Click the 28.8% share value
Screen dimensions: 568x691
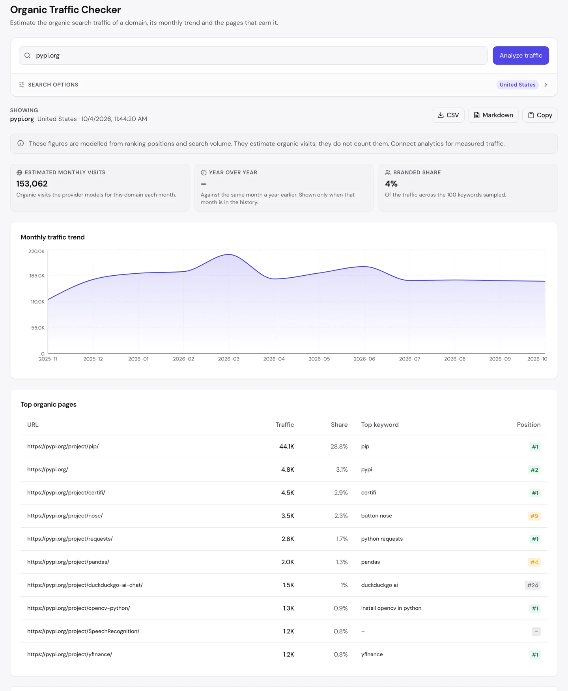pyautogui.click(x=339, y=446)
